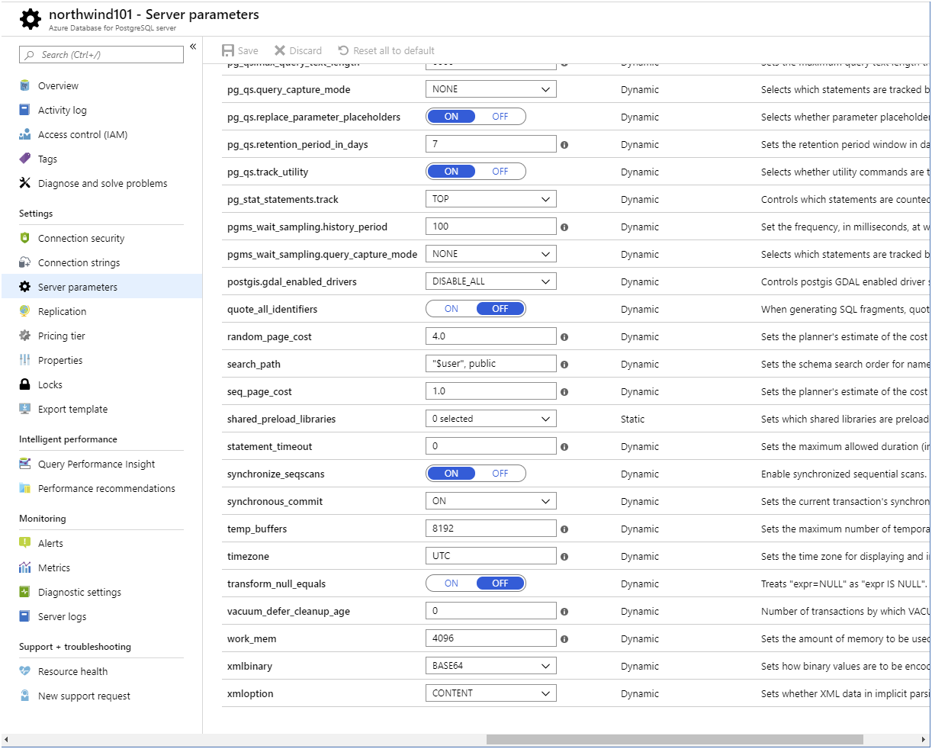The height and width of the screenshot is (749, 932).
Task: Open pg_stat_statements.track dropdown
Action: pyautogui.click(x=491, y=199)
